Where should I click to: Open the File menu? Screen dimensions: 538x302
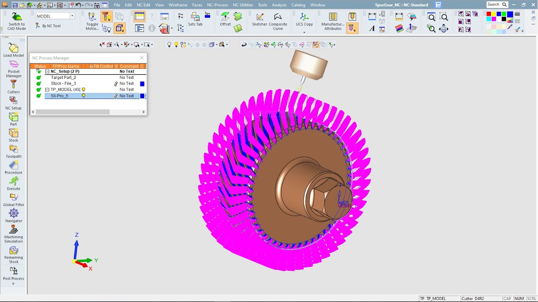pyautogui.click(x=117, y=5)
